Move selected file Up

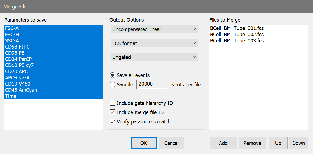(x=278, y=143)
